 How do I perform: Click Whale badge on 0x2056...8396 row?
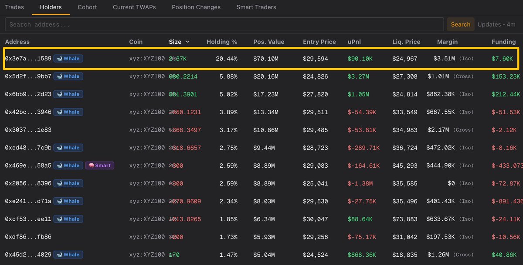68,183
